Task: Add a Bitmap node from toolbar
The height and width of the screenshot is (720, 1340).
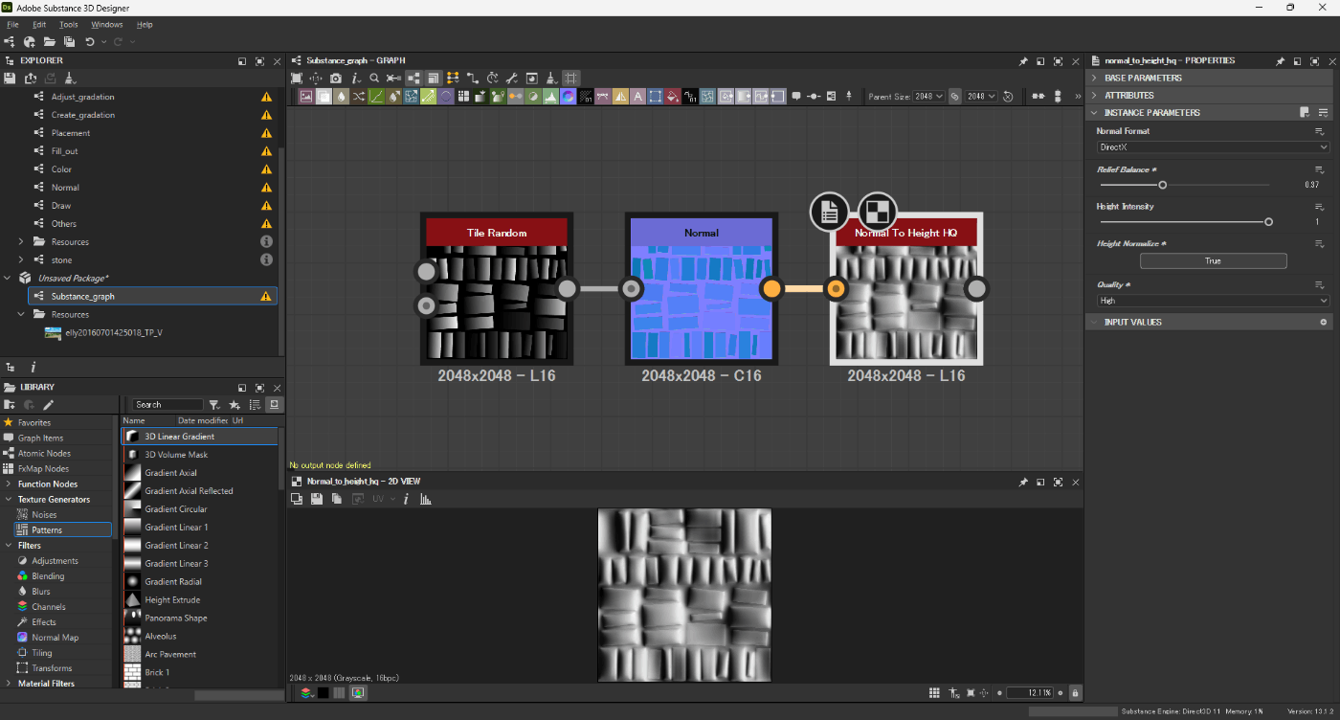Action: [305, 96]
